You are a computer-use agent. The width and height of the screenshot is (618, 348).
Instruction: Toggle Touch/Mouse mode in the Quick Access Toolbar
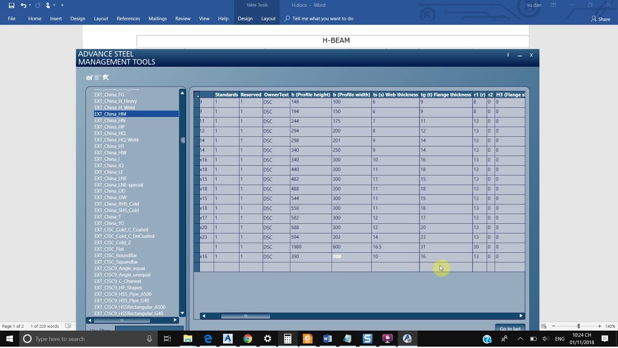click(48, 5)
